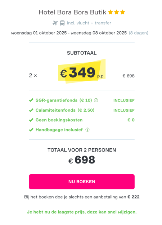Click the SGR-garantiefonds green checkmark
The height and width of the screenshot is (225, 162).
click(31, 100)
